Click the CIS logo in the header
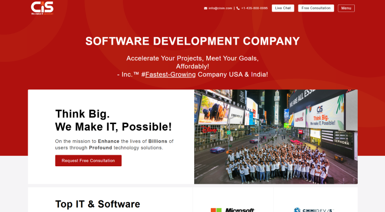 [x=42, y=7]
